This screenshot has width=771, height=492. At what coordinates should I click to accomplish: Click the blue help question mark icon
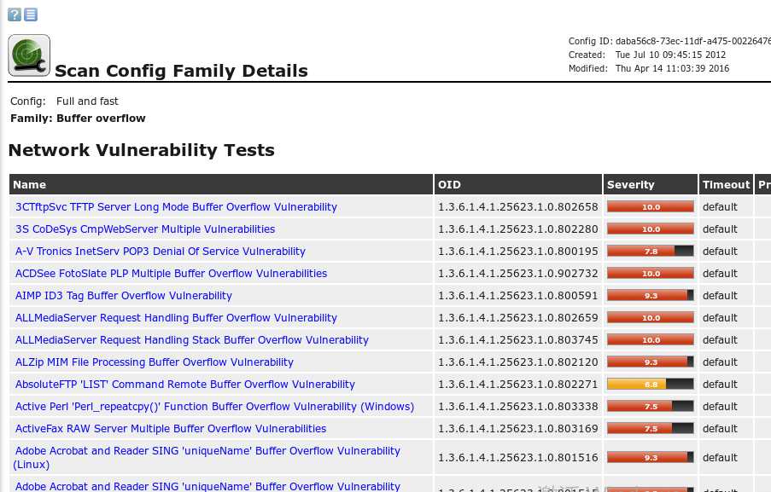[x=15, y=14]
